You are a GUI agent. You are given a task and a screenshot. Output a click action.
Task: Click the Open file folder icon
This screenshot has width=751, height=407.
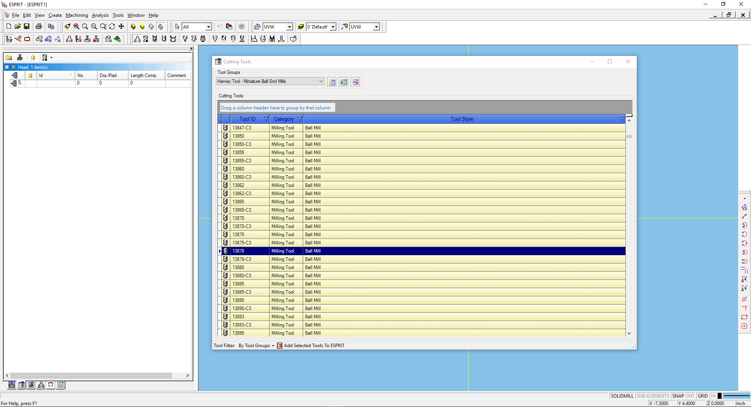pyautogui.click(x=18, y=27)
